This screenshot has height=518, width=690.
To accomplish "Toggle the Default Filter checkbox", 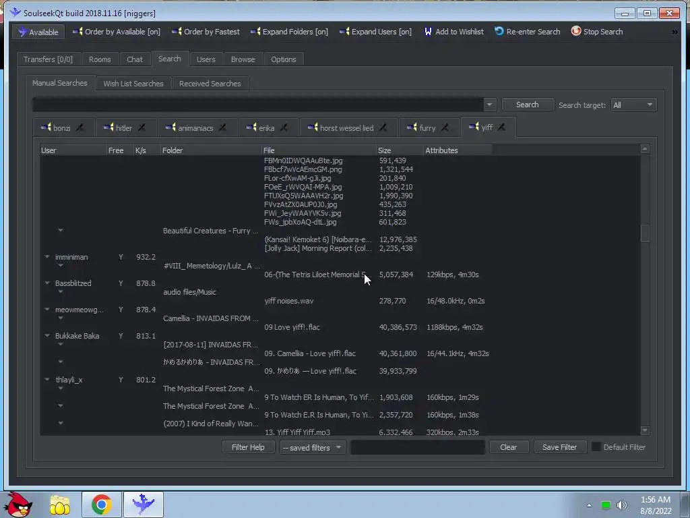I will (x=596, y=447).
